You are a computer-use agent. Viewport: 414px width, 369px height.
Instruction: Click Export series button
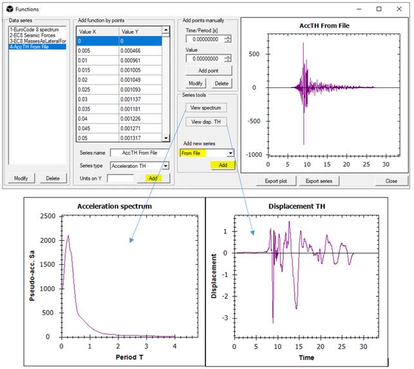(x=319, y=181)
